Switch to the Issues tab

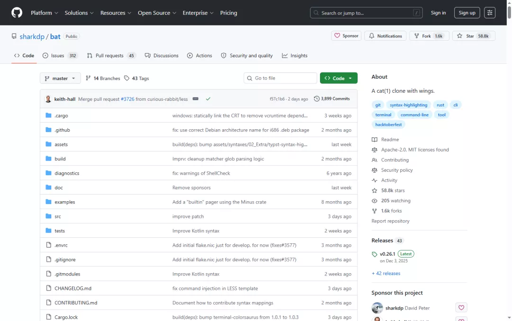point(60,55)
